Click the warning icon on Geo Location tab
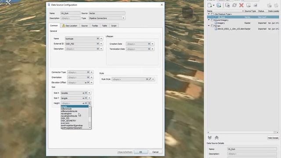 tap(63, 25)
